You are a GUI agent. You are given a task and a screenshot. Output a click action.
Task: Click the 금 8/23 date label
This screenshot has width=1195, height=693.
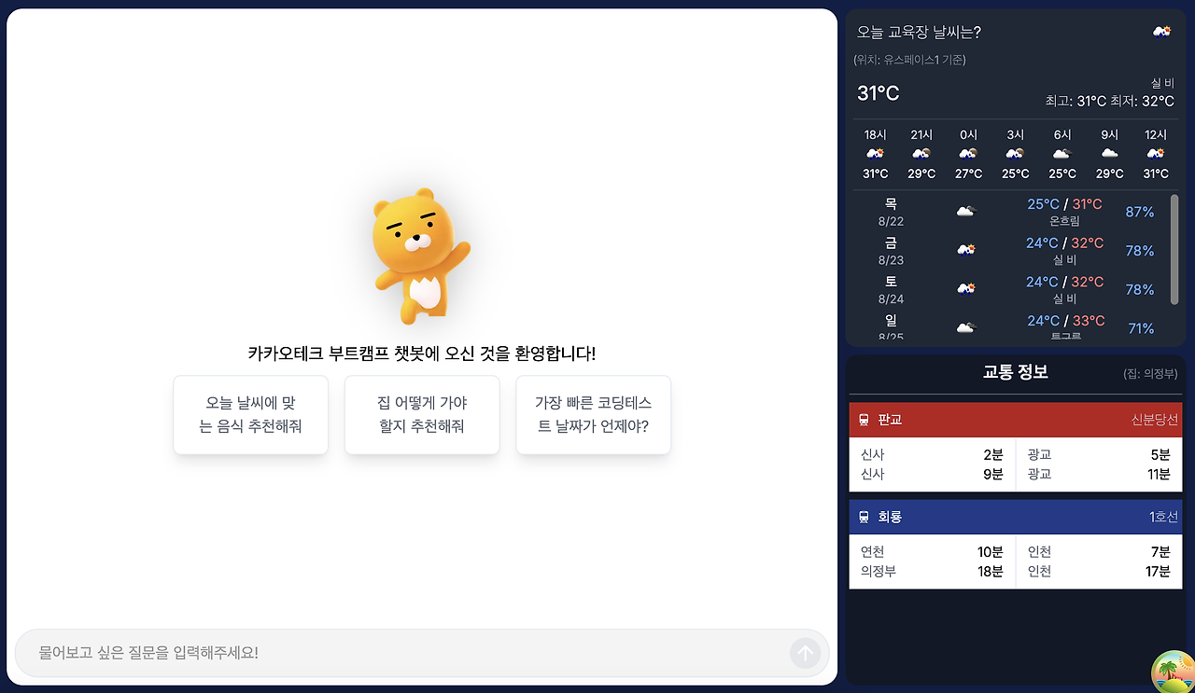(x=891, y=251)
